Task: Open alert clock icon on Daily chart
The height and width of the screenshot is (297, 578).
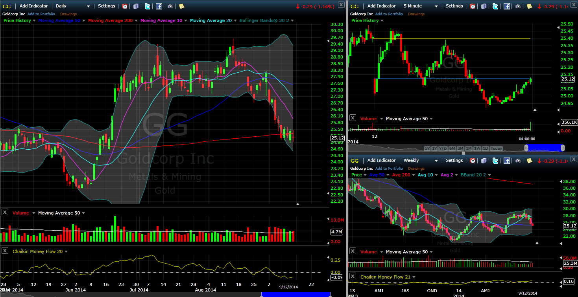Action: pos(125,6)
